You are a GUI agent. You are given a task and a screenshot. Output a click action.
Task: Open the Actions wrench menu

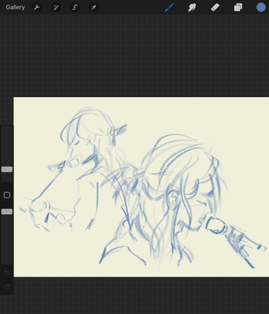point(37,7)
